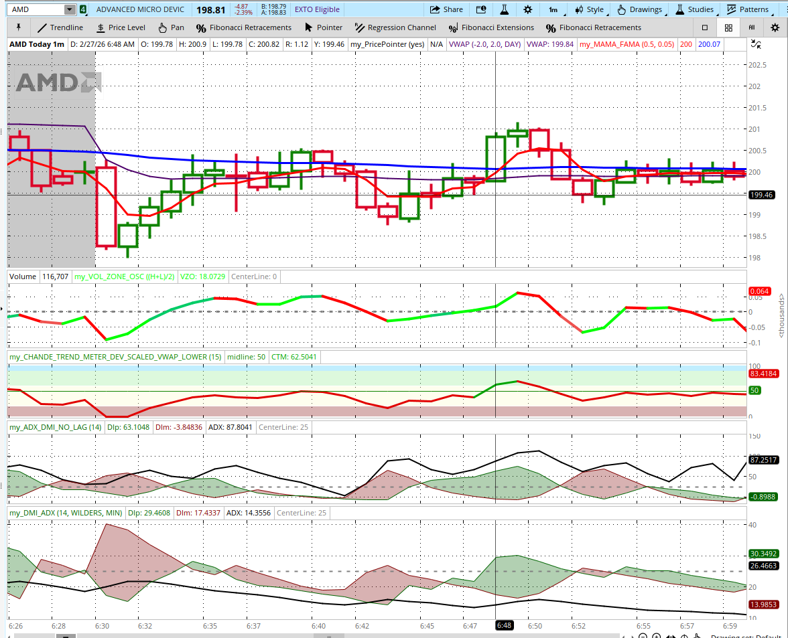Click the Share button
Screen dimensions: 788x638
446,9
